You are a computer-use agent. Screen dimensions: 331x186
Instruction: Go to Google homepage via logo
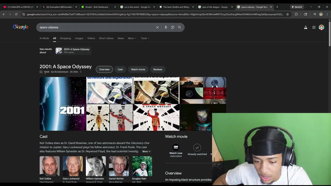[x=21, y=27]
